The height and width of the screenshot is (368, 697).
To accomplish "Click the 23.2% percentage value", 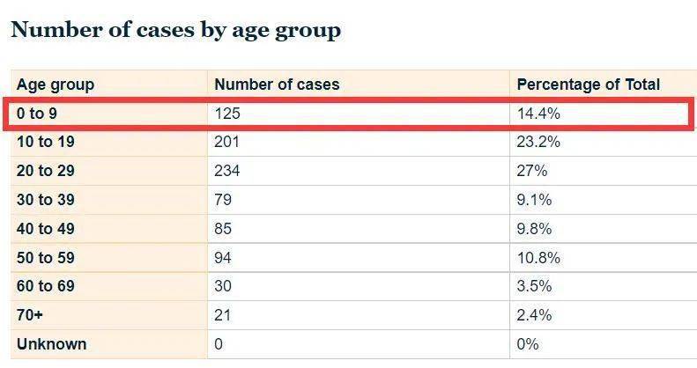I will point(538,142).
